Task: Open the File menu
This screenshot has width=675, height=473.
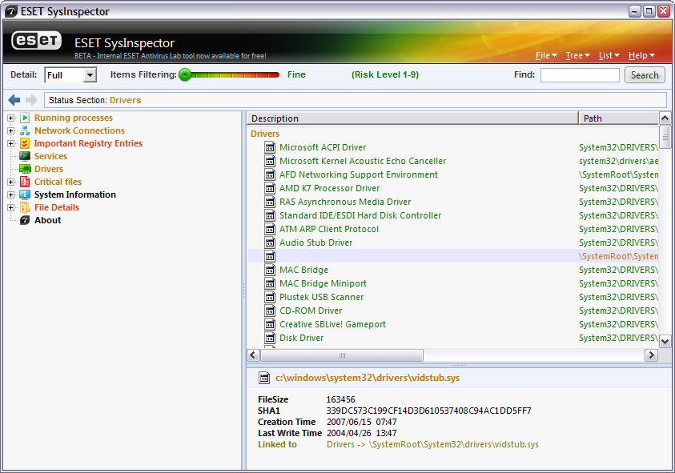Action: point(546,55)
